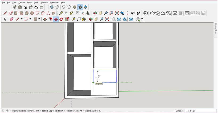Viewport: 218px width, 113px height.
Task: Enable Shaded With Textures style
Action: (80, 7)
